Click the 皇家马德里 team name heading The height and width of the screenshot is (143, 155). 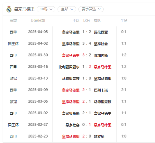tap(24, 9)
